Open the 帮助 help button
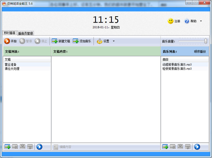The width and height of the screenshot is (212, 158). (x=190, y=21)
